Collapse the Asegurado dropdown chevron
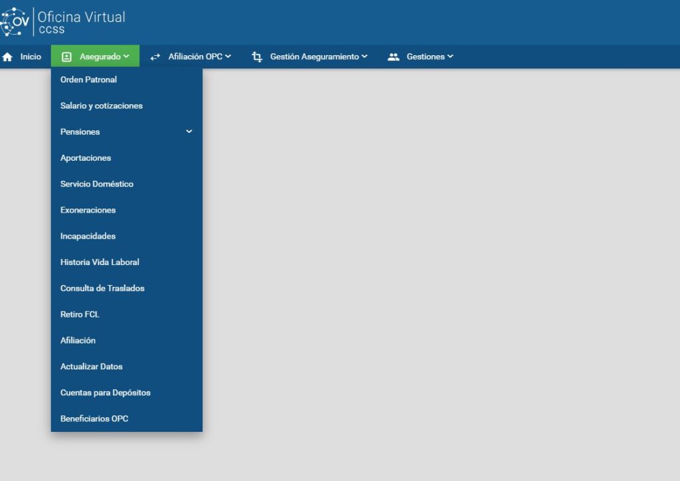 click(x=126, y=56)
